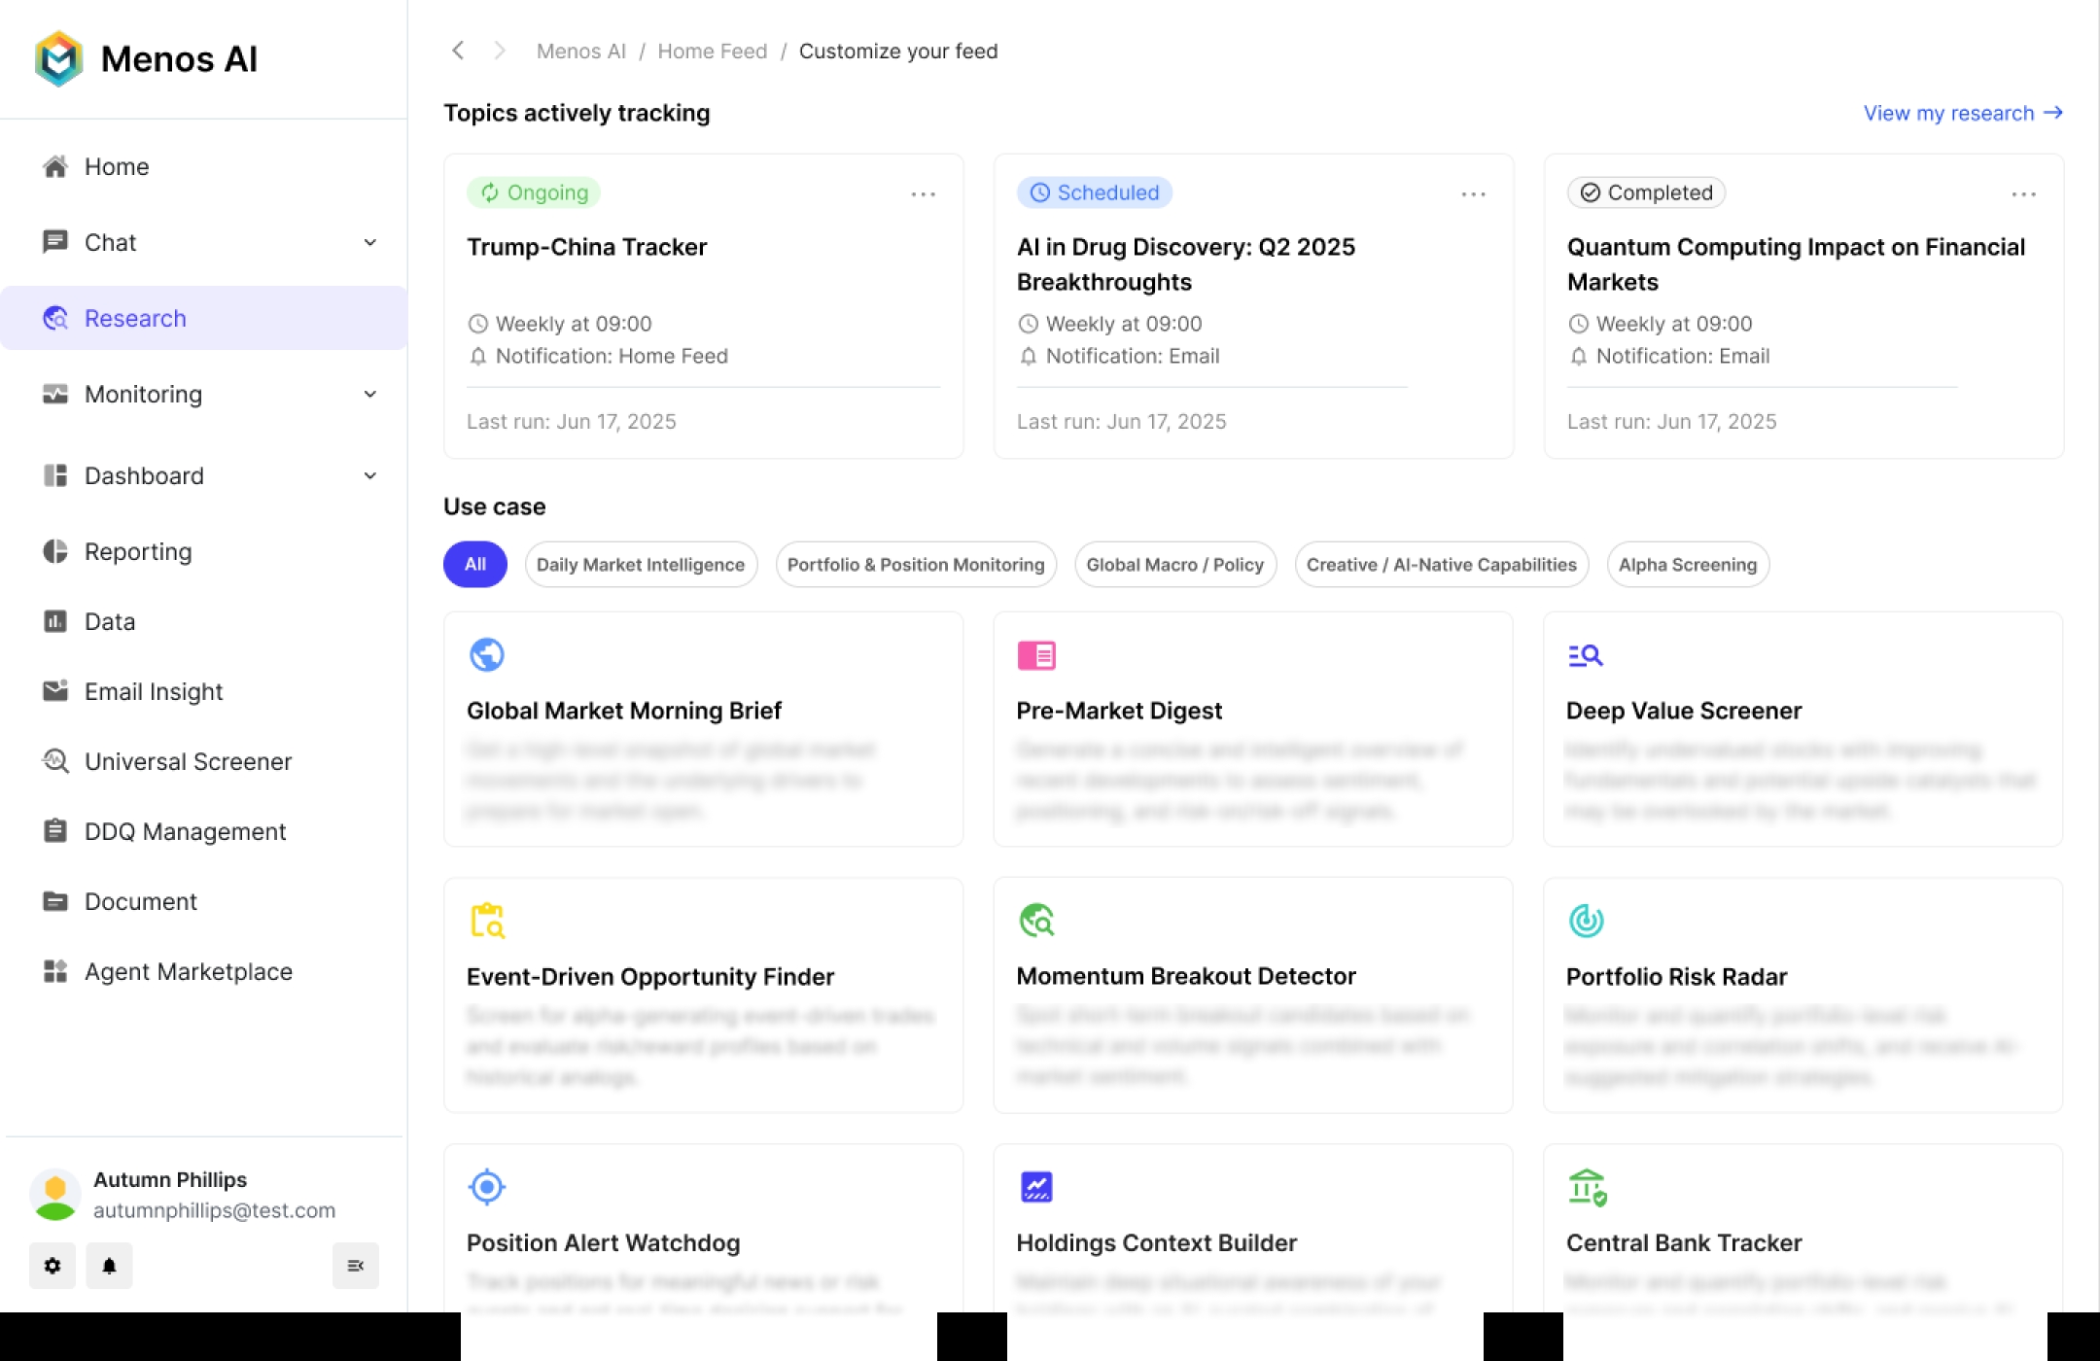This screenshot has height=1361, width=2100.
Task: Open notifications bell in the sidebar footer
Action: tap(109, 1266)
